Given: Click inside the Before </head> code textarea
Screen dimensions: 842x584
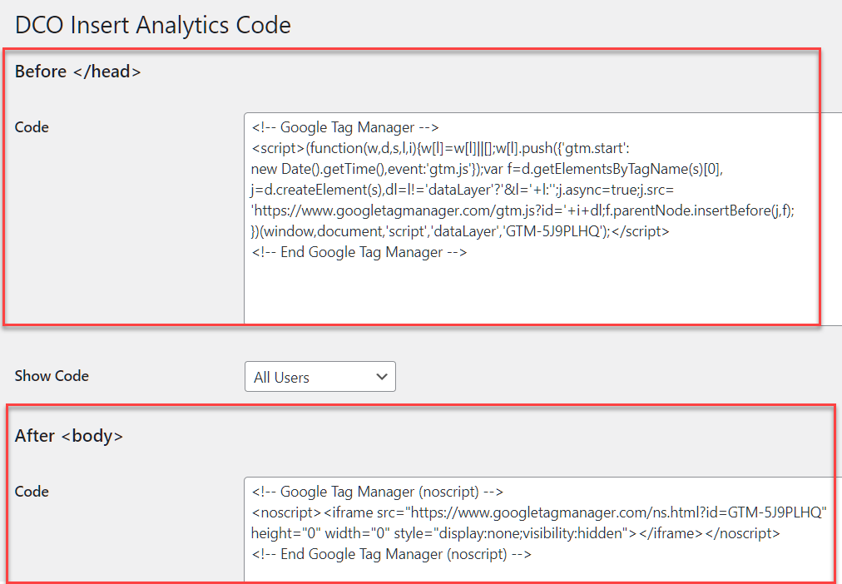Looking at the screenshot, I should (x=543, y=219).
